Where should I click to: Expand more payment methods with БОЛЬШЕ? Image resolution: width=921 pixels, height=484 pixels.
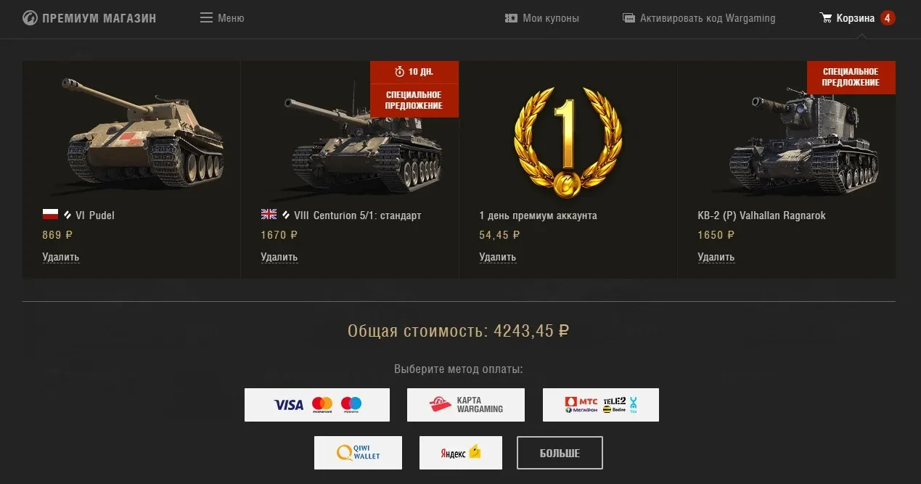click(560, 453)
